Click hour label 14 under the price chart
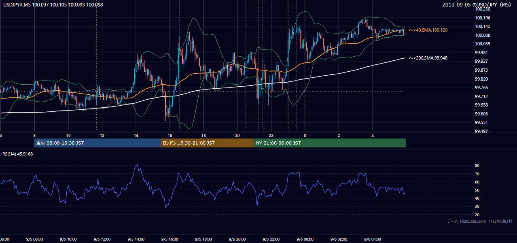 pyautogui.click(x=136, y=135)
